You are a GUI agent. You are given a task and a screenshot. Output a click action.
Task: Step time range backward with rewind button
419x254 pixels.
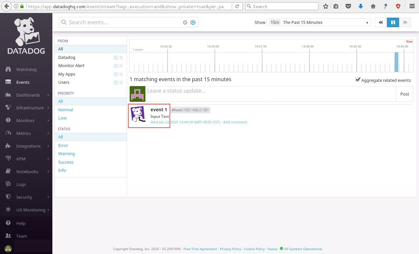(x=381, y=22)
